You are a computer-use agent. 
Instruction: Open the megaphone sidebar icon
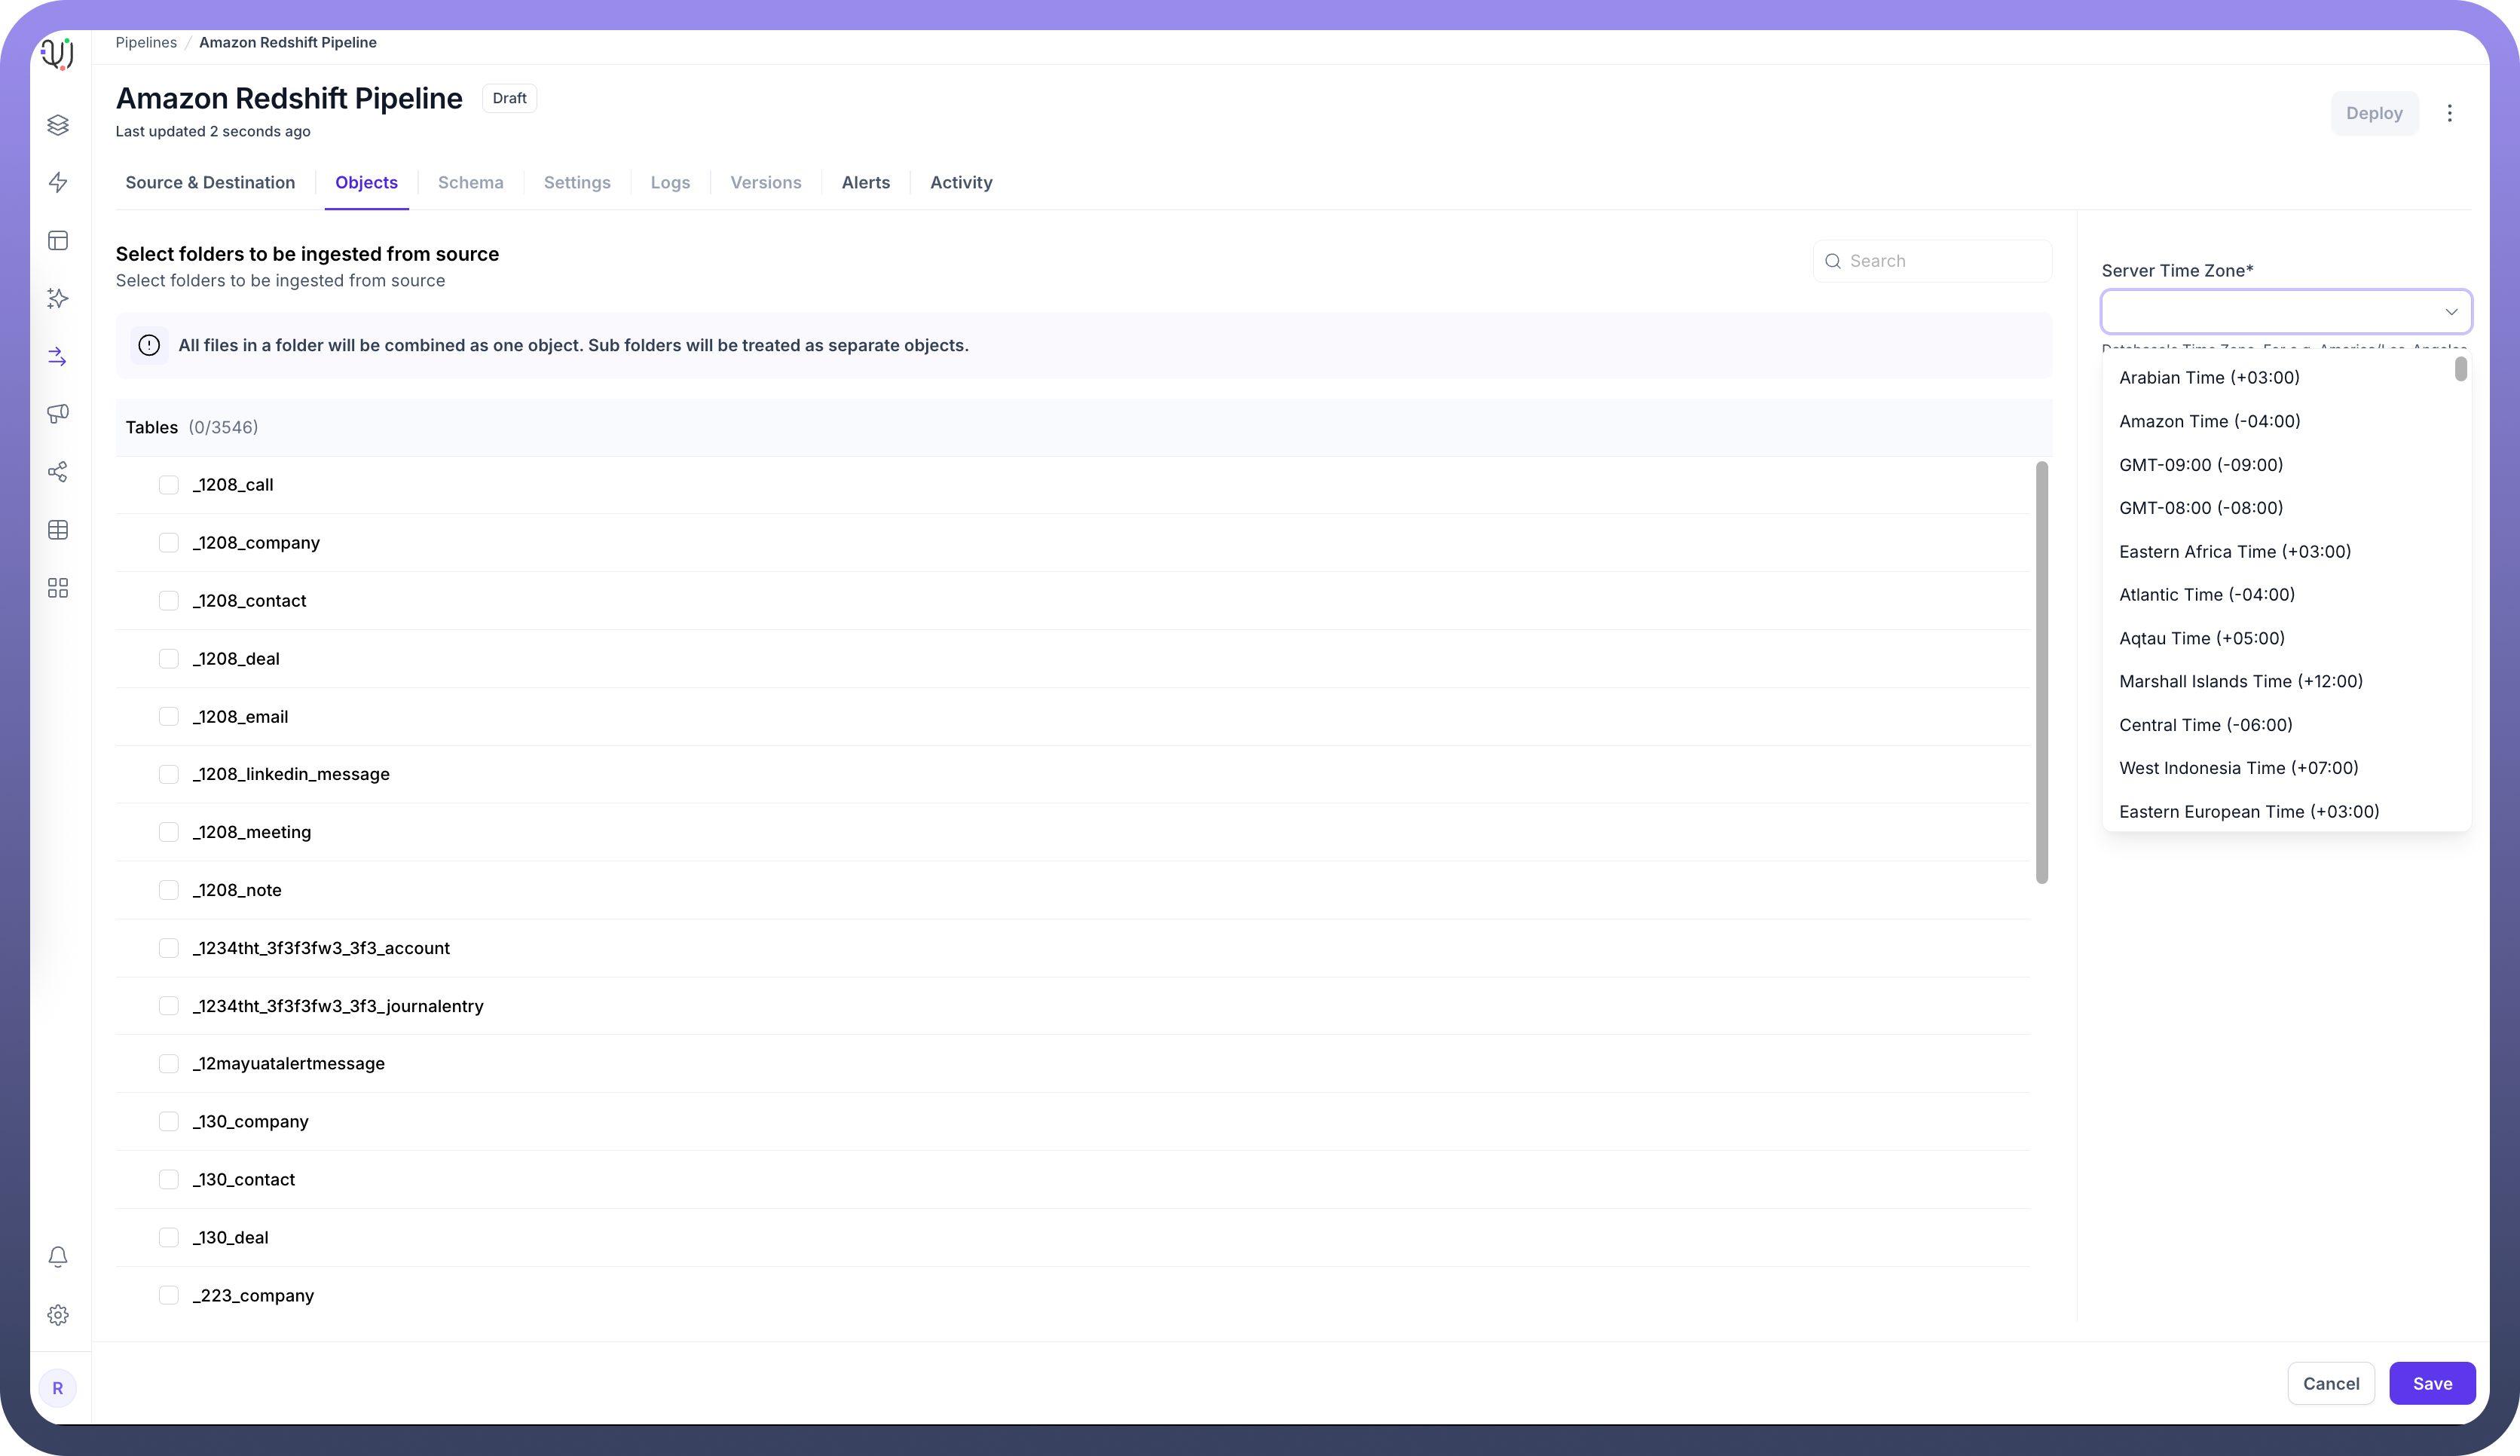pos(58,414)
